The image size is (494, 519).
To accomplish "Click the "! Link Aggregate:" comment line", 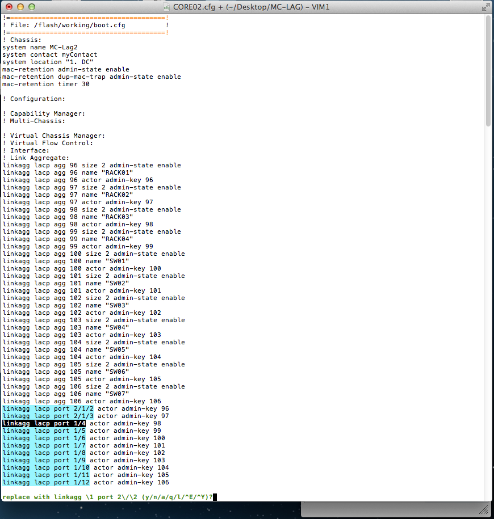I will point(36,158).
